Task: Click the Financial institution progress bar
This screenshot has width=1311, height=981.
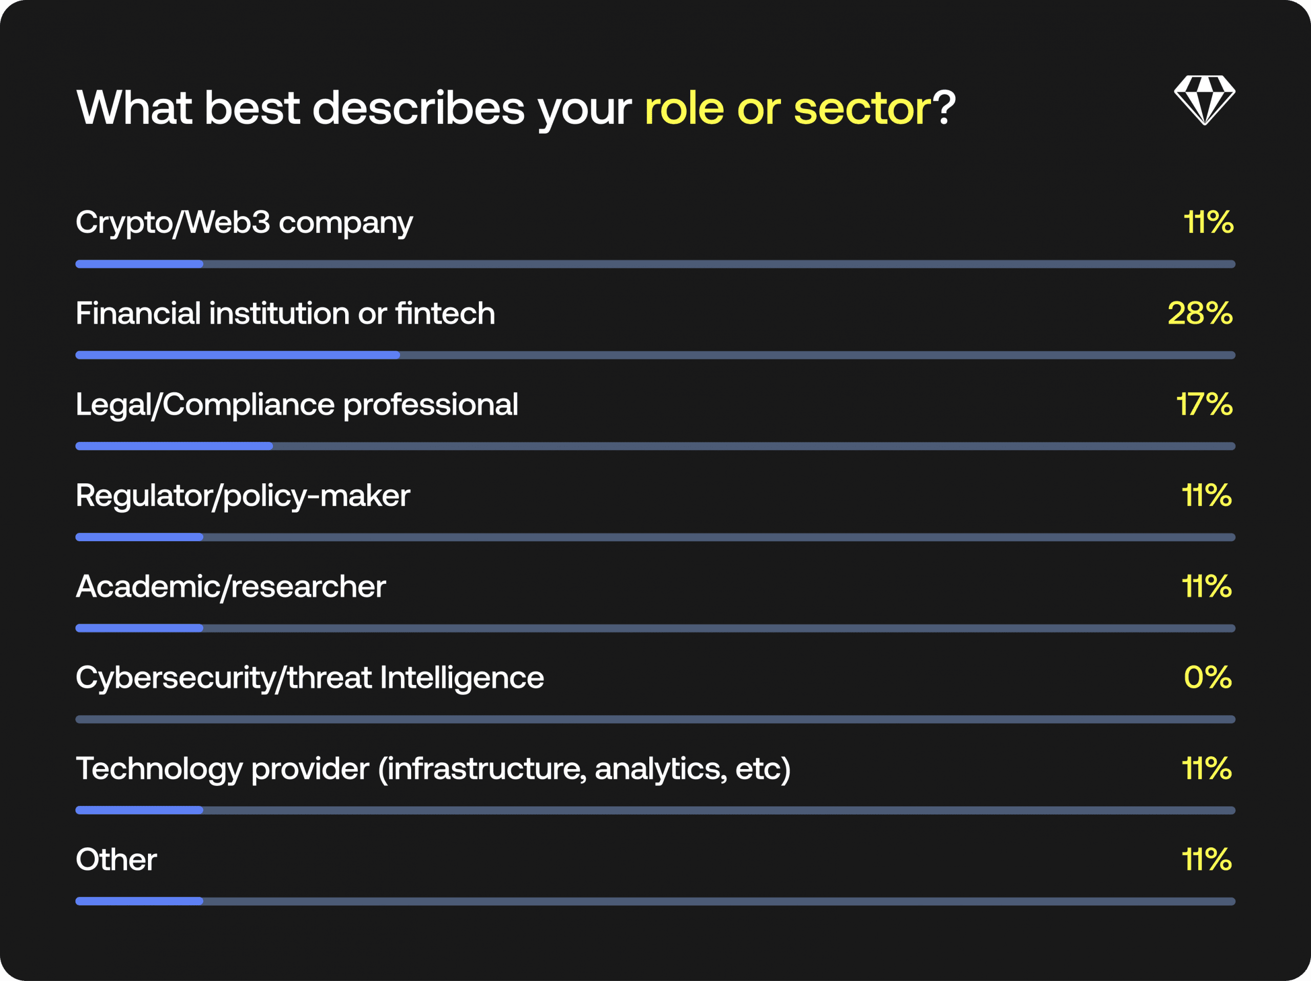Action: 655,355
